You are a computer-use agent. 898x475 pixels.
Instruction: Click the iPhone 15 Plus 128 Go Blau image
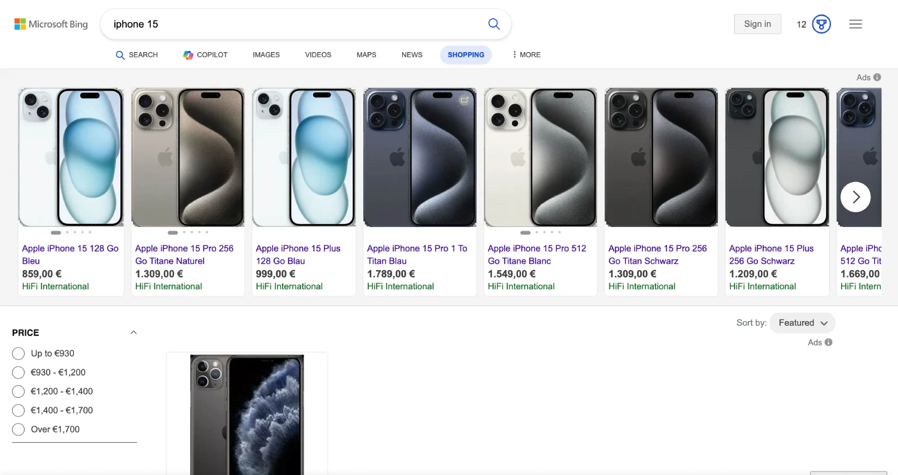tap(304, 158)
